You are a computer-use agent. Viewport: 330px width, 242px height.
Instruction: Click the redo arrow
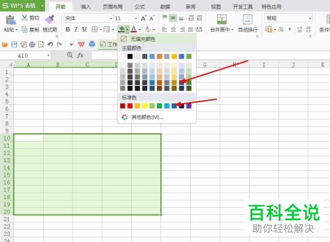(59, 45)
